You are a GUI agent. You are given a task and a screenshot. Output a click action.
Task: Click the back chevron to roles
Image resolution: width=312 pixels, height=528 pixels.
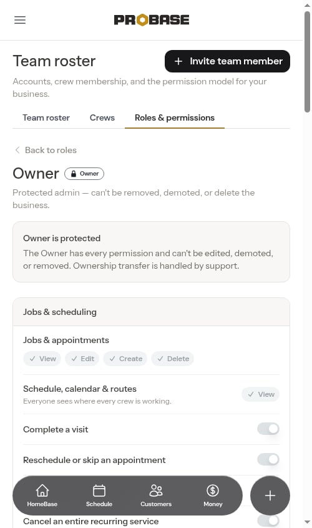17,150
